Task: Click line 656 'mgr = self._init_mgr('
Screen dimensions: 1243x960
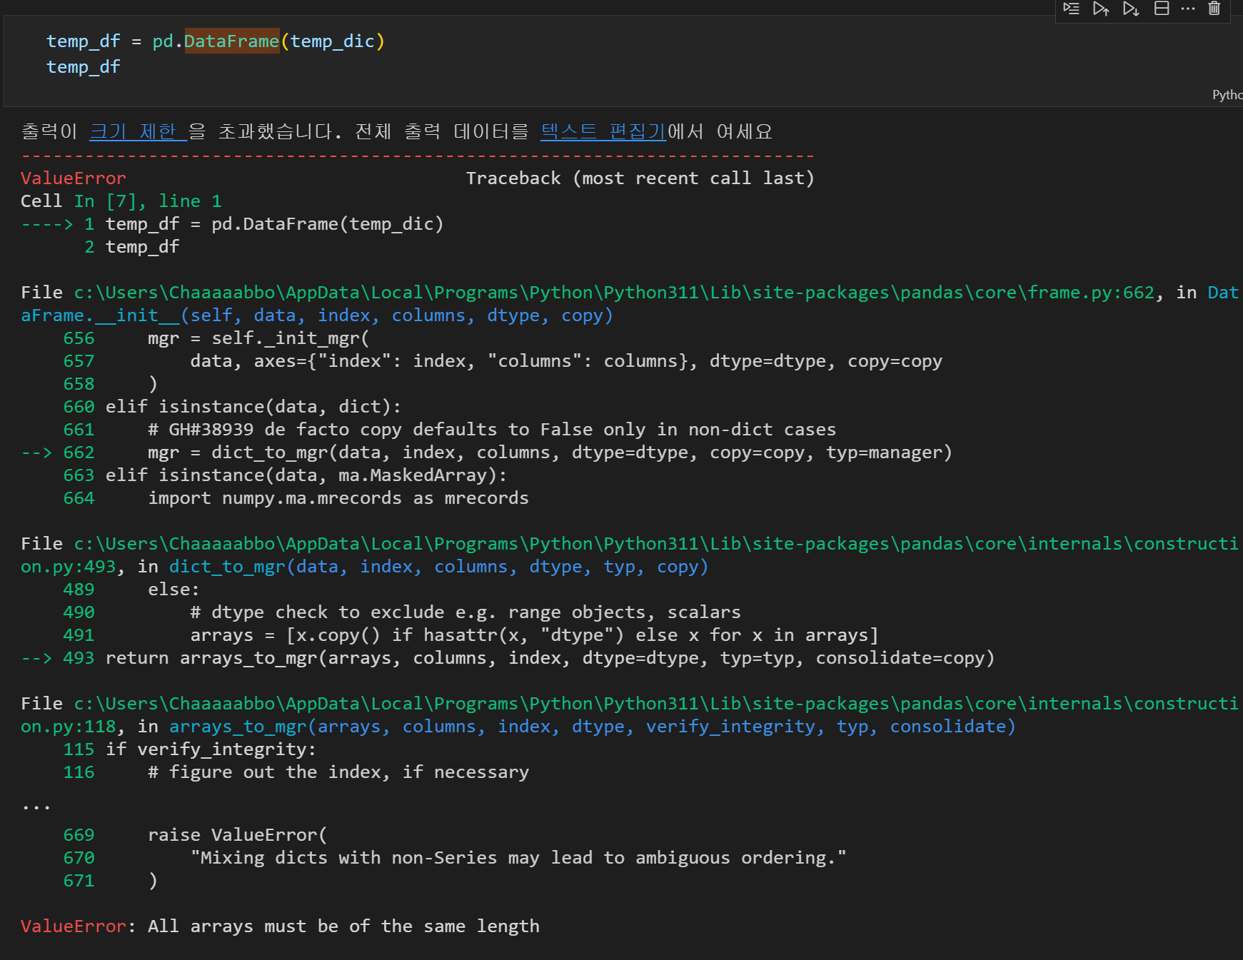Action: coord(258,338)
